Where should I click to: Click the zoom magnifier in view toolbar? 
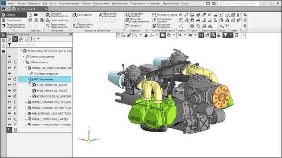tap(135, 35)
